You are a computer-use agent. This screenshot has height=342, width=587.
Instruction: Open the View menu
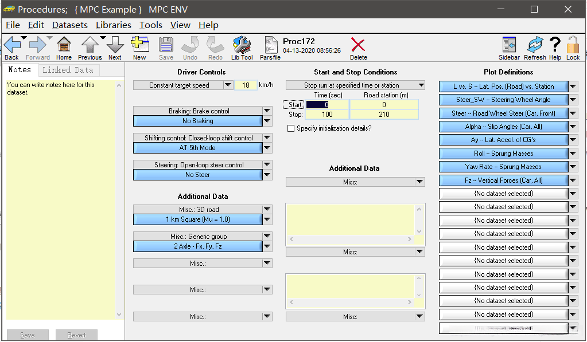(180, 25)
